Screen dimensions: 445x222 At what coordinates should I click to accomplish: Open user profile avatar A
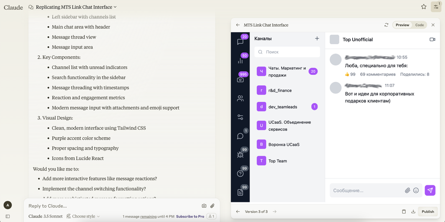8,205
